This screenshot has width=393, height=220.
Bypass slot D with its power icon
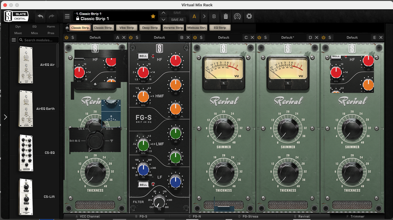(x=259, y=37)
